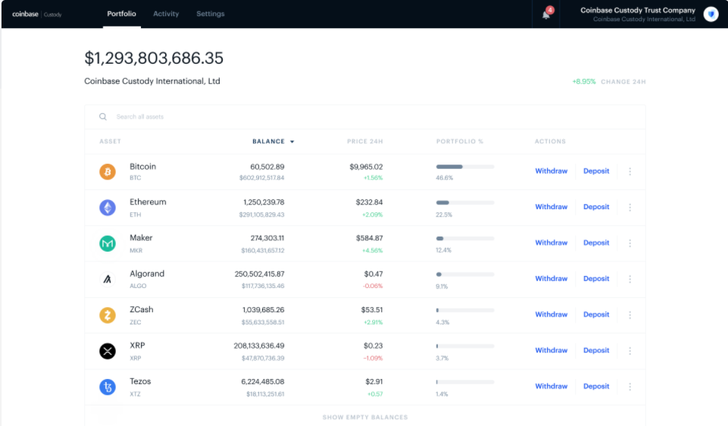Switch to the Activity tab
Image resolution: width=728 pixels, height=426 pixels.
coord(166,14)
